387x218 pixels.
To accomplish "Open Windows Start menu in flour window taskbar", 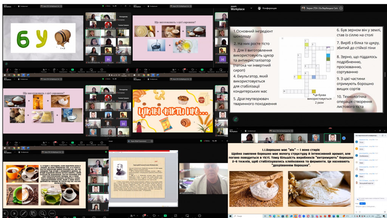I will point(231,216).
